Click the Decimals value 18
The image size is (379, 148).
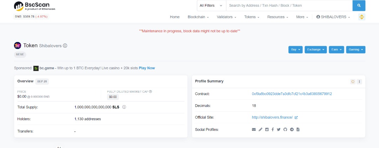coord(254,106)
